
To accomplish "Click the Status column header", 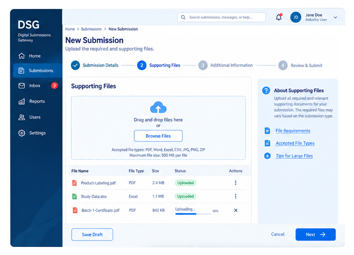I will point(180,171).
